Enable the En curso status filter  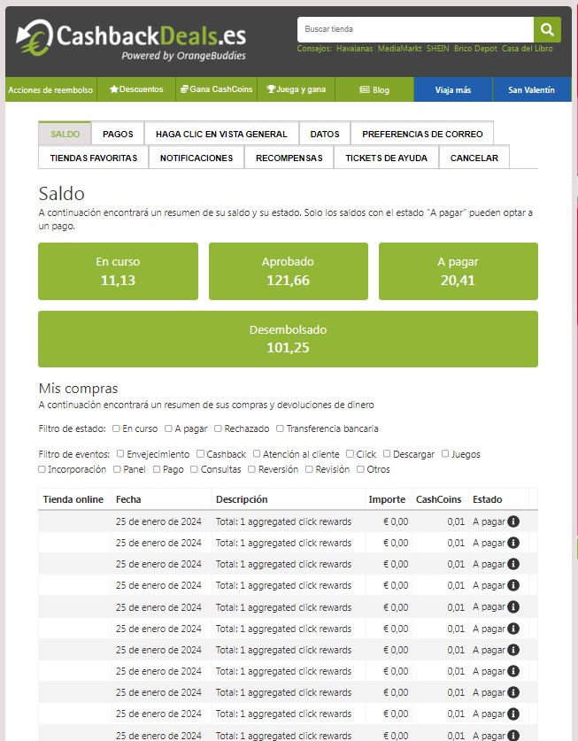[x=116, y=428]
